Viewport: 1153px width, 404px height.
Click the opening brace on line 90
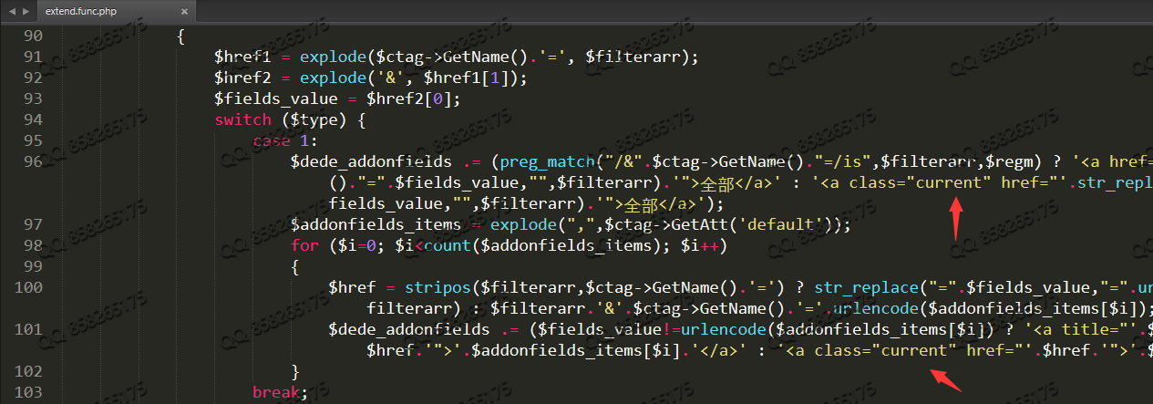click(x=181, y=36)
